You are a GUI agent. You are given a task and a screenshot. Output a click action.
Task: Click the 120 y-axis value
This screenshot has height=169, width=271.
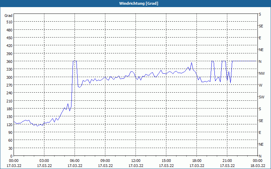(x=9, y=124)
